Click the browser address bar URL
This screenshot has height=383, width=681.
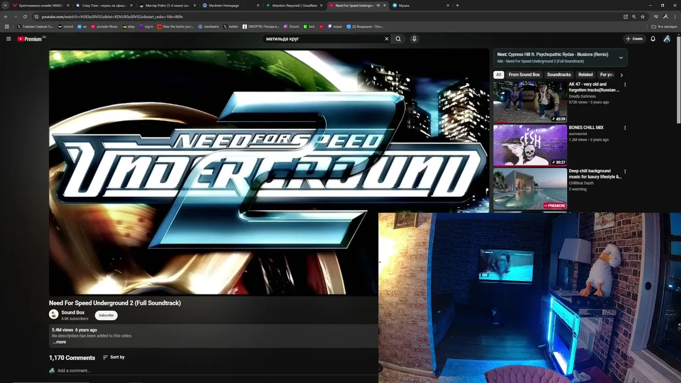(112, 16)
